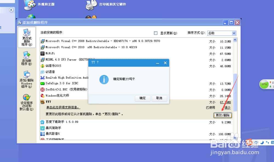Select the 暴风影音5 list entry text
The width and height of the screenshot is (274, 162).
53,134
